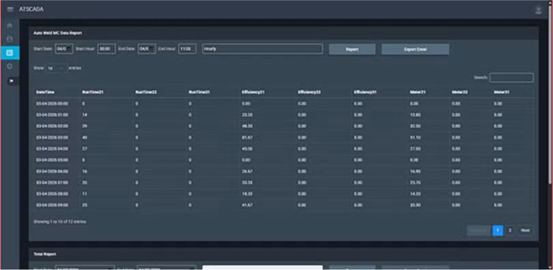Click Meter21 value 14.20
Image resolution: width=553 pixels, height=270 pixels.
coord(415,194)
